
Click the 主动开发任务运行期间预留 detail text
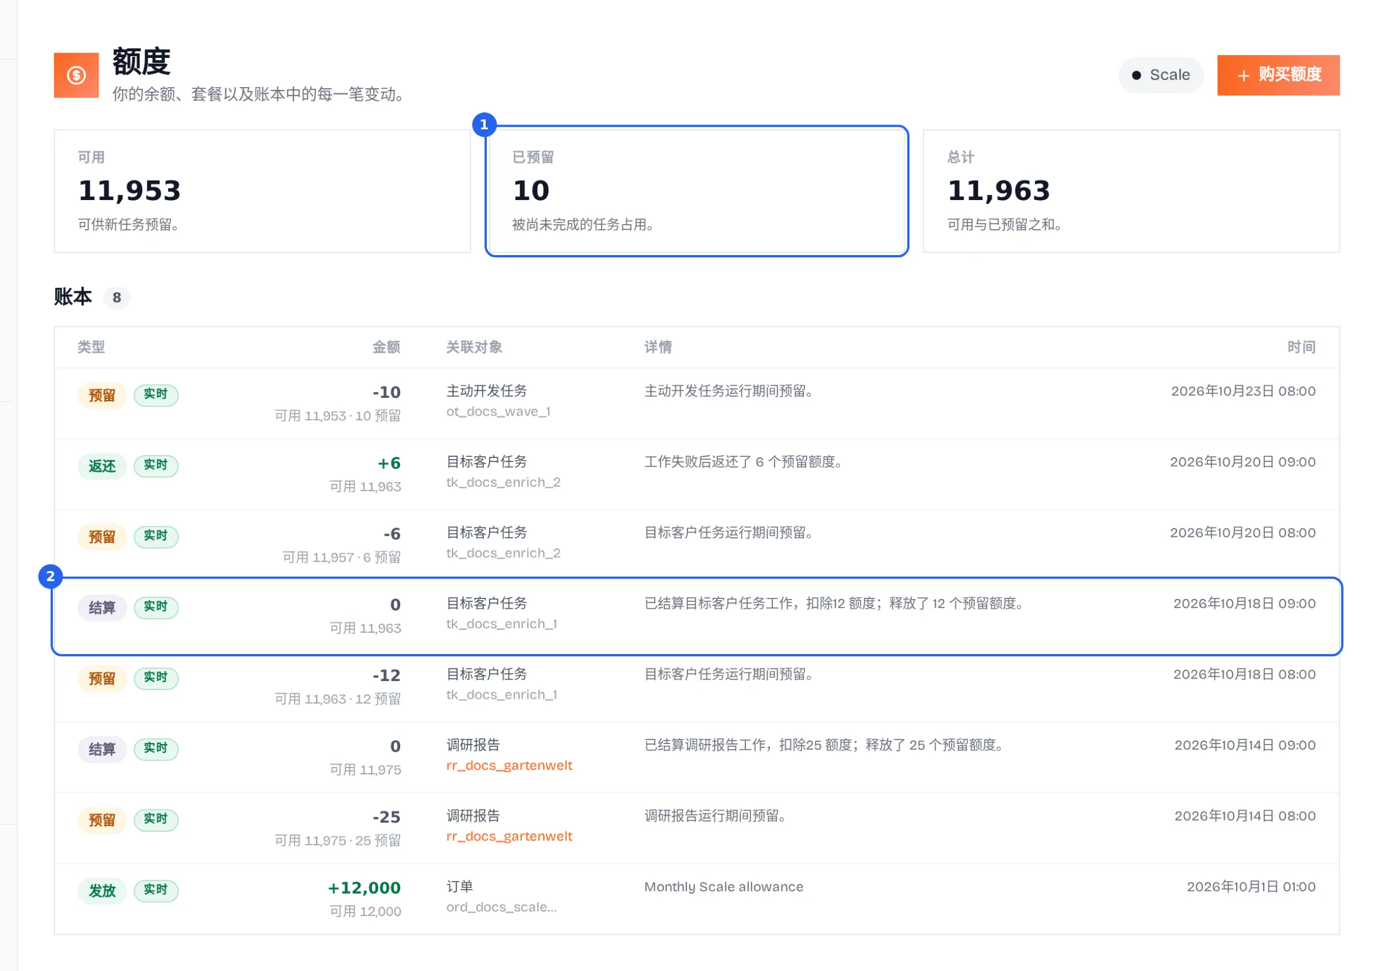(728, 391)
